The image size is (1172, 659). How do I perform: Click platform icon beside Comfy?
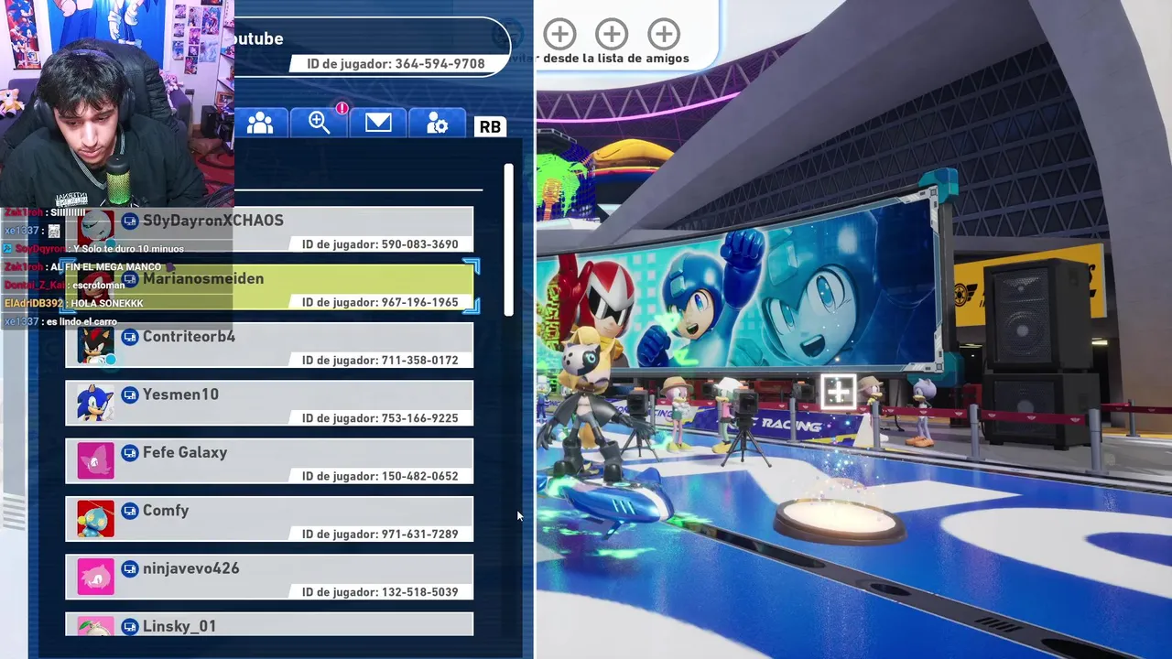(x=130, y=511)
